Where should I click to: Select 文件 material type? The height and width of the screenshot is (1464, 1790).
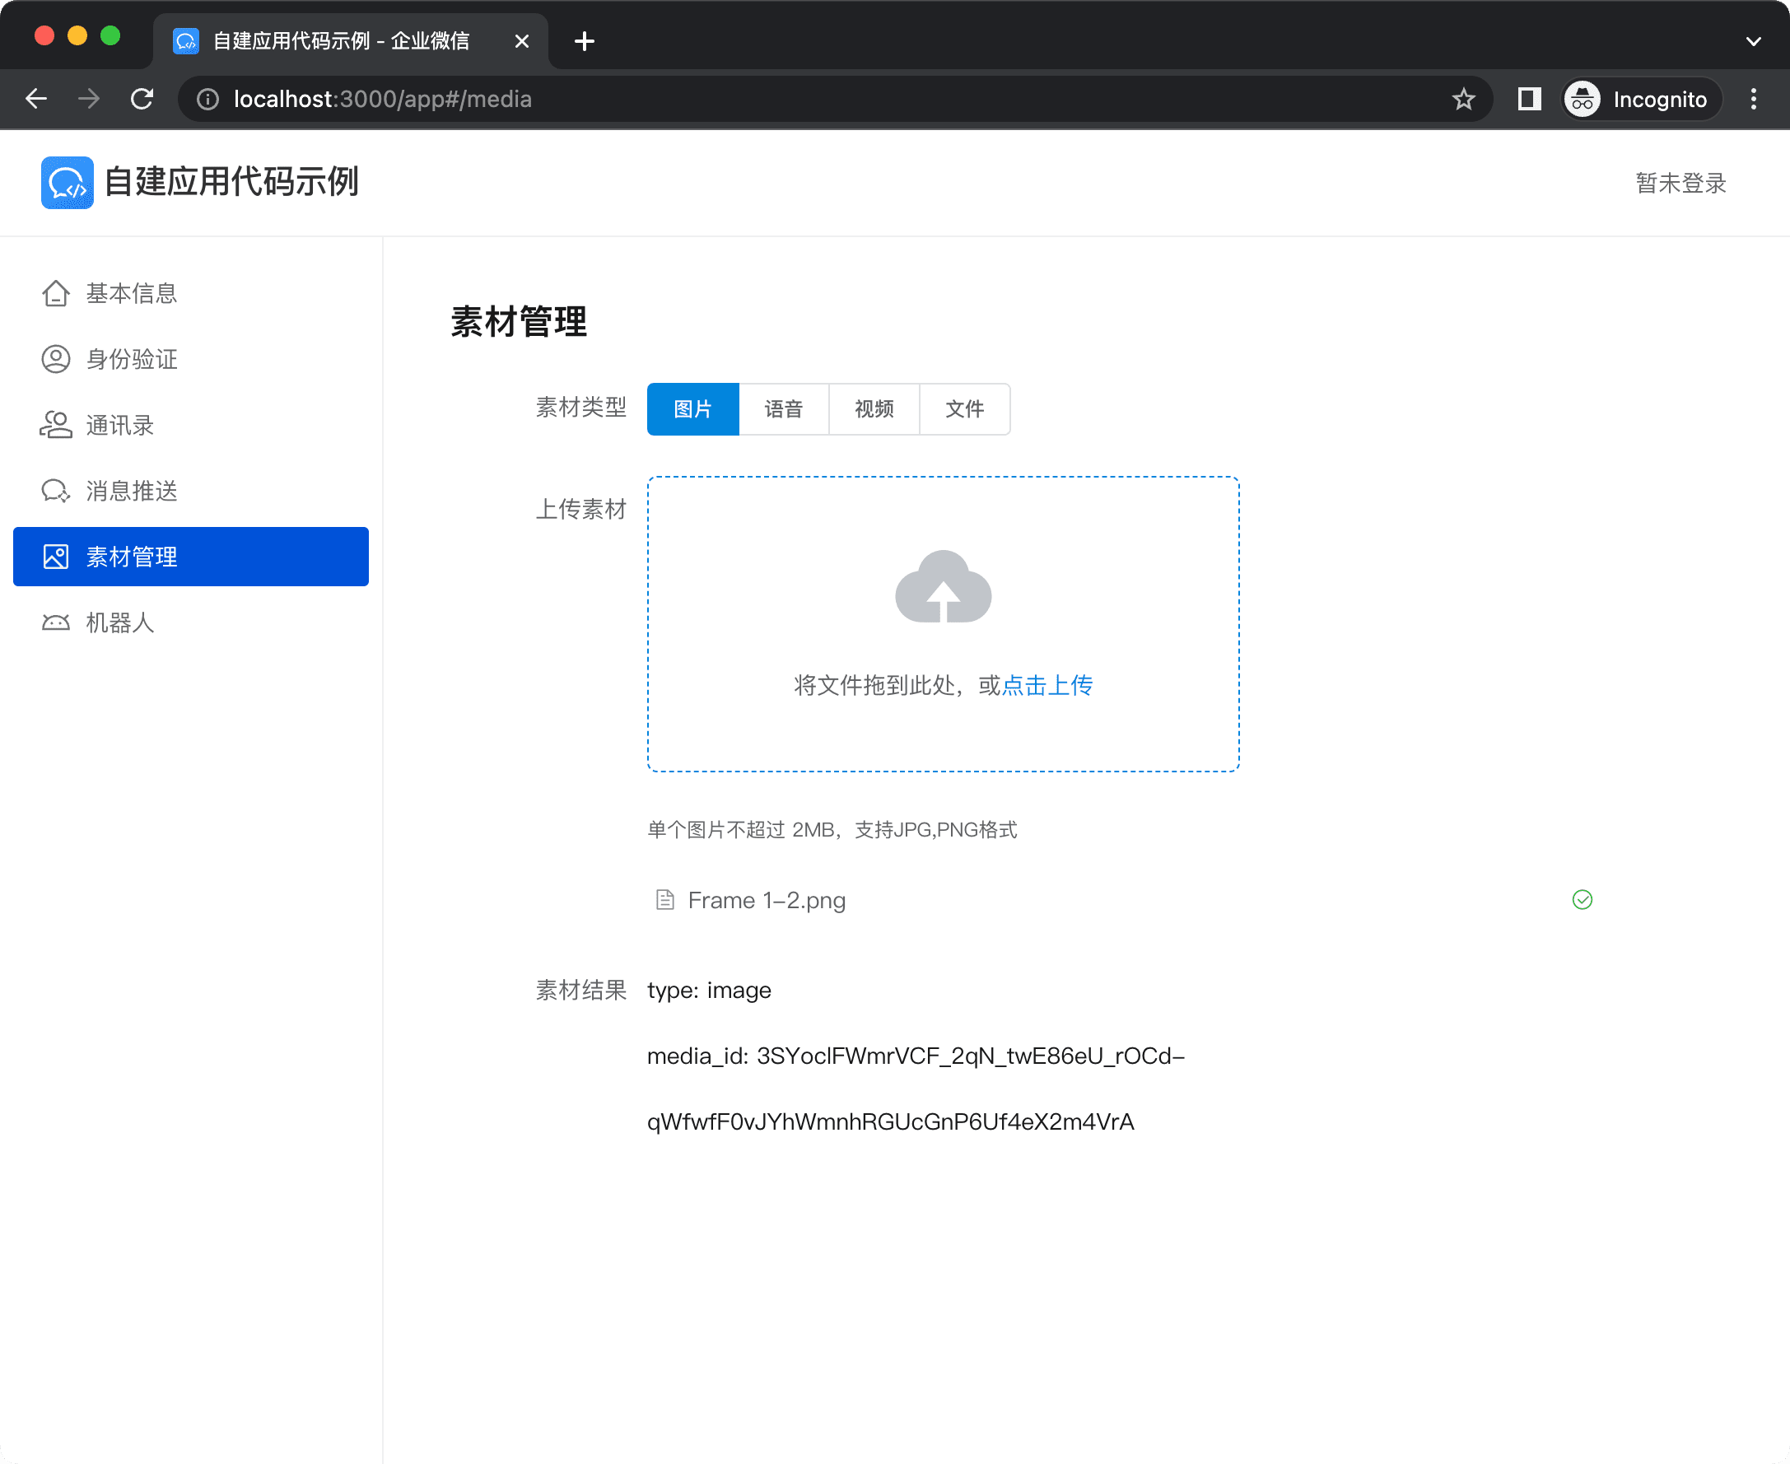coord(963,410)
